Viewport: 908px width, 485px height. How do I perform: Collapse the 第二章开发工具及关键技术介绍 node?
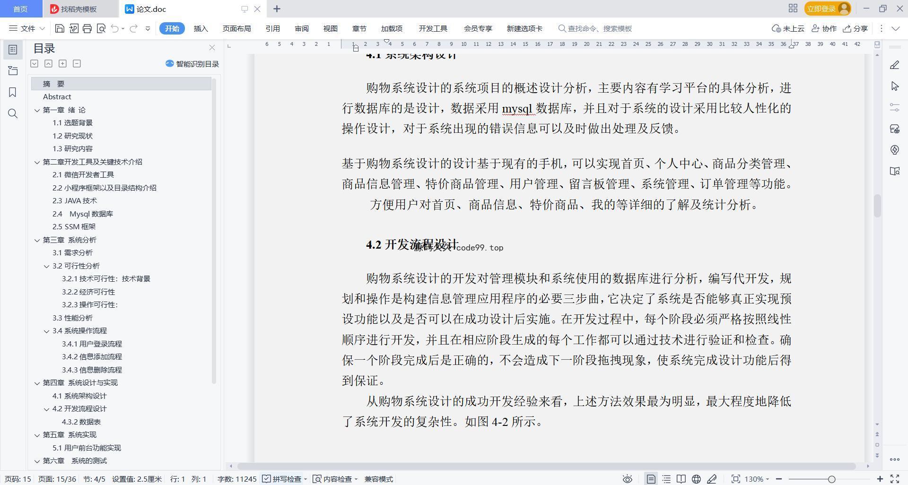pos(37,162)
